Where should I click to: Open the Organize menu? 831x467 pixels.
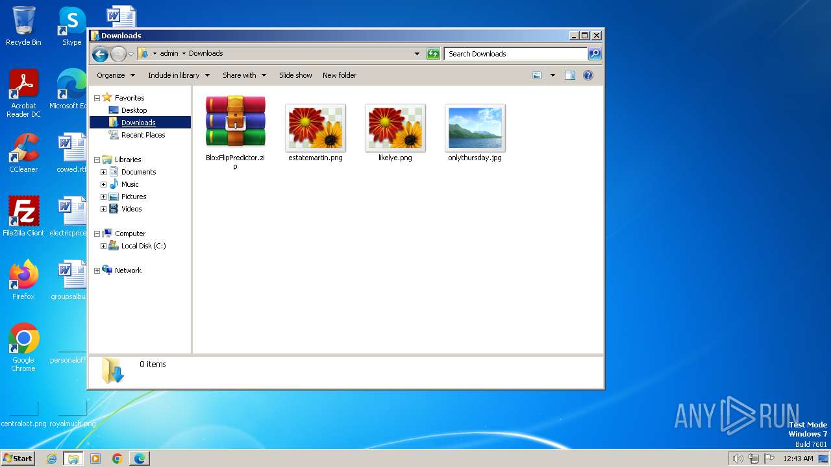click(116, 75)
